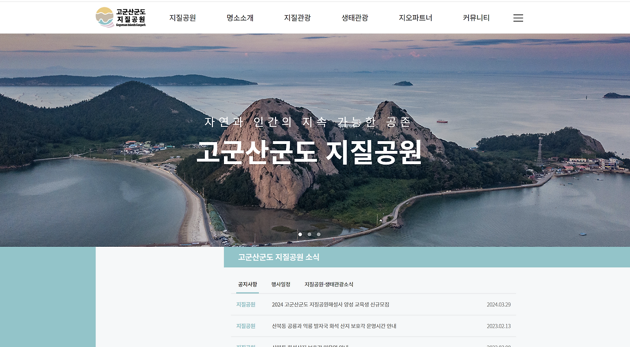Viewport: 630px width, 347px height.
Task: Open the 지오파트너 navigation menu
Action: [415, 17]
